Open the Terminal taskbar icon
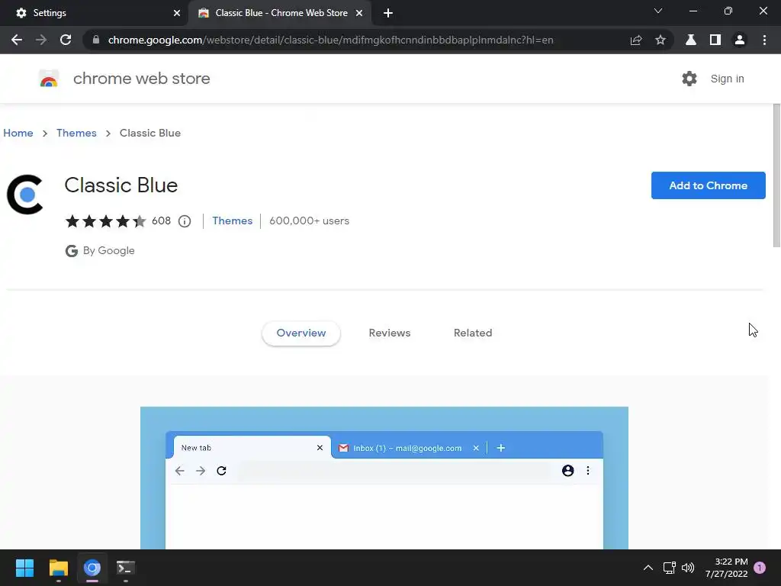The image size is (781, 586). [126, 568]
